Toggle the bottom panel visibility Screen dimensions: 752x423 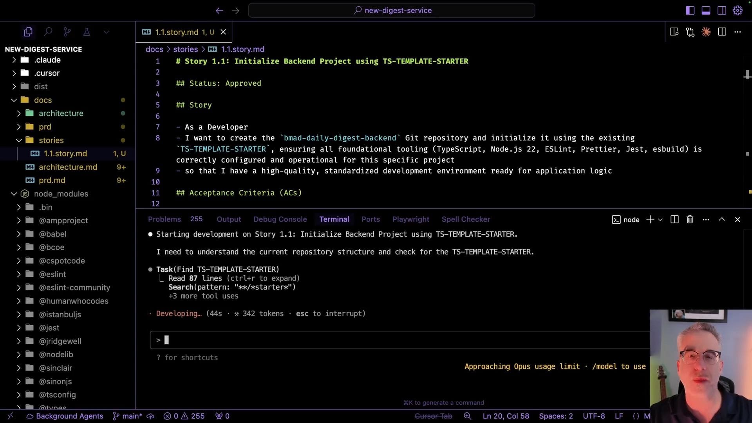pyautogui.click(x=706, y=11)
